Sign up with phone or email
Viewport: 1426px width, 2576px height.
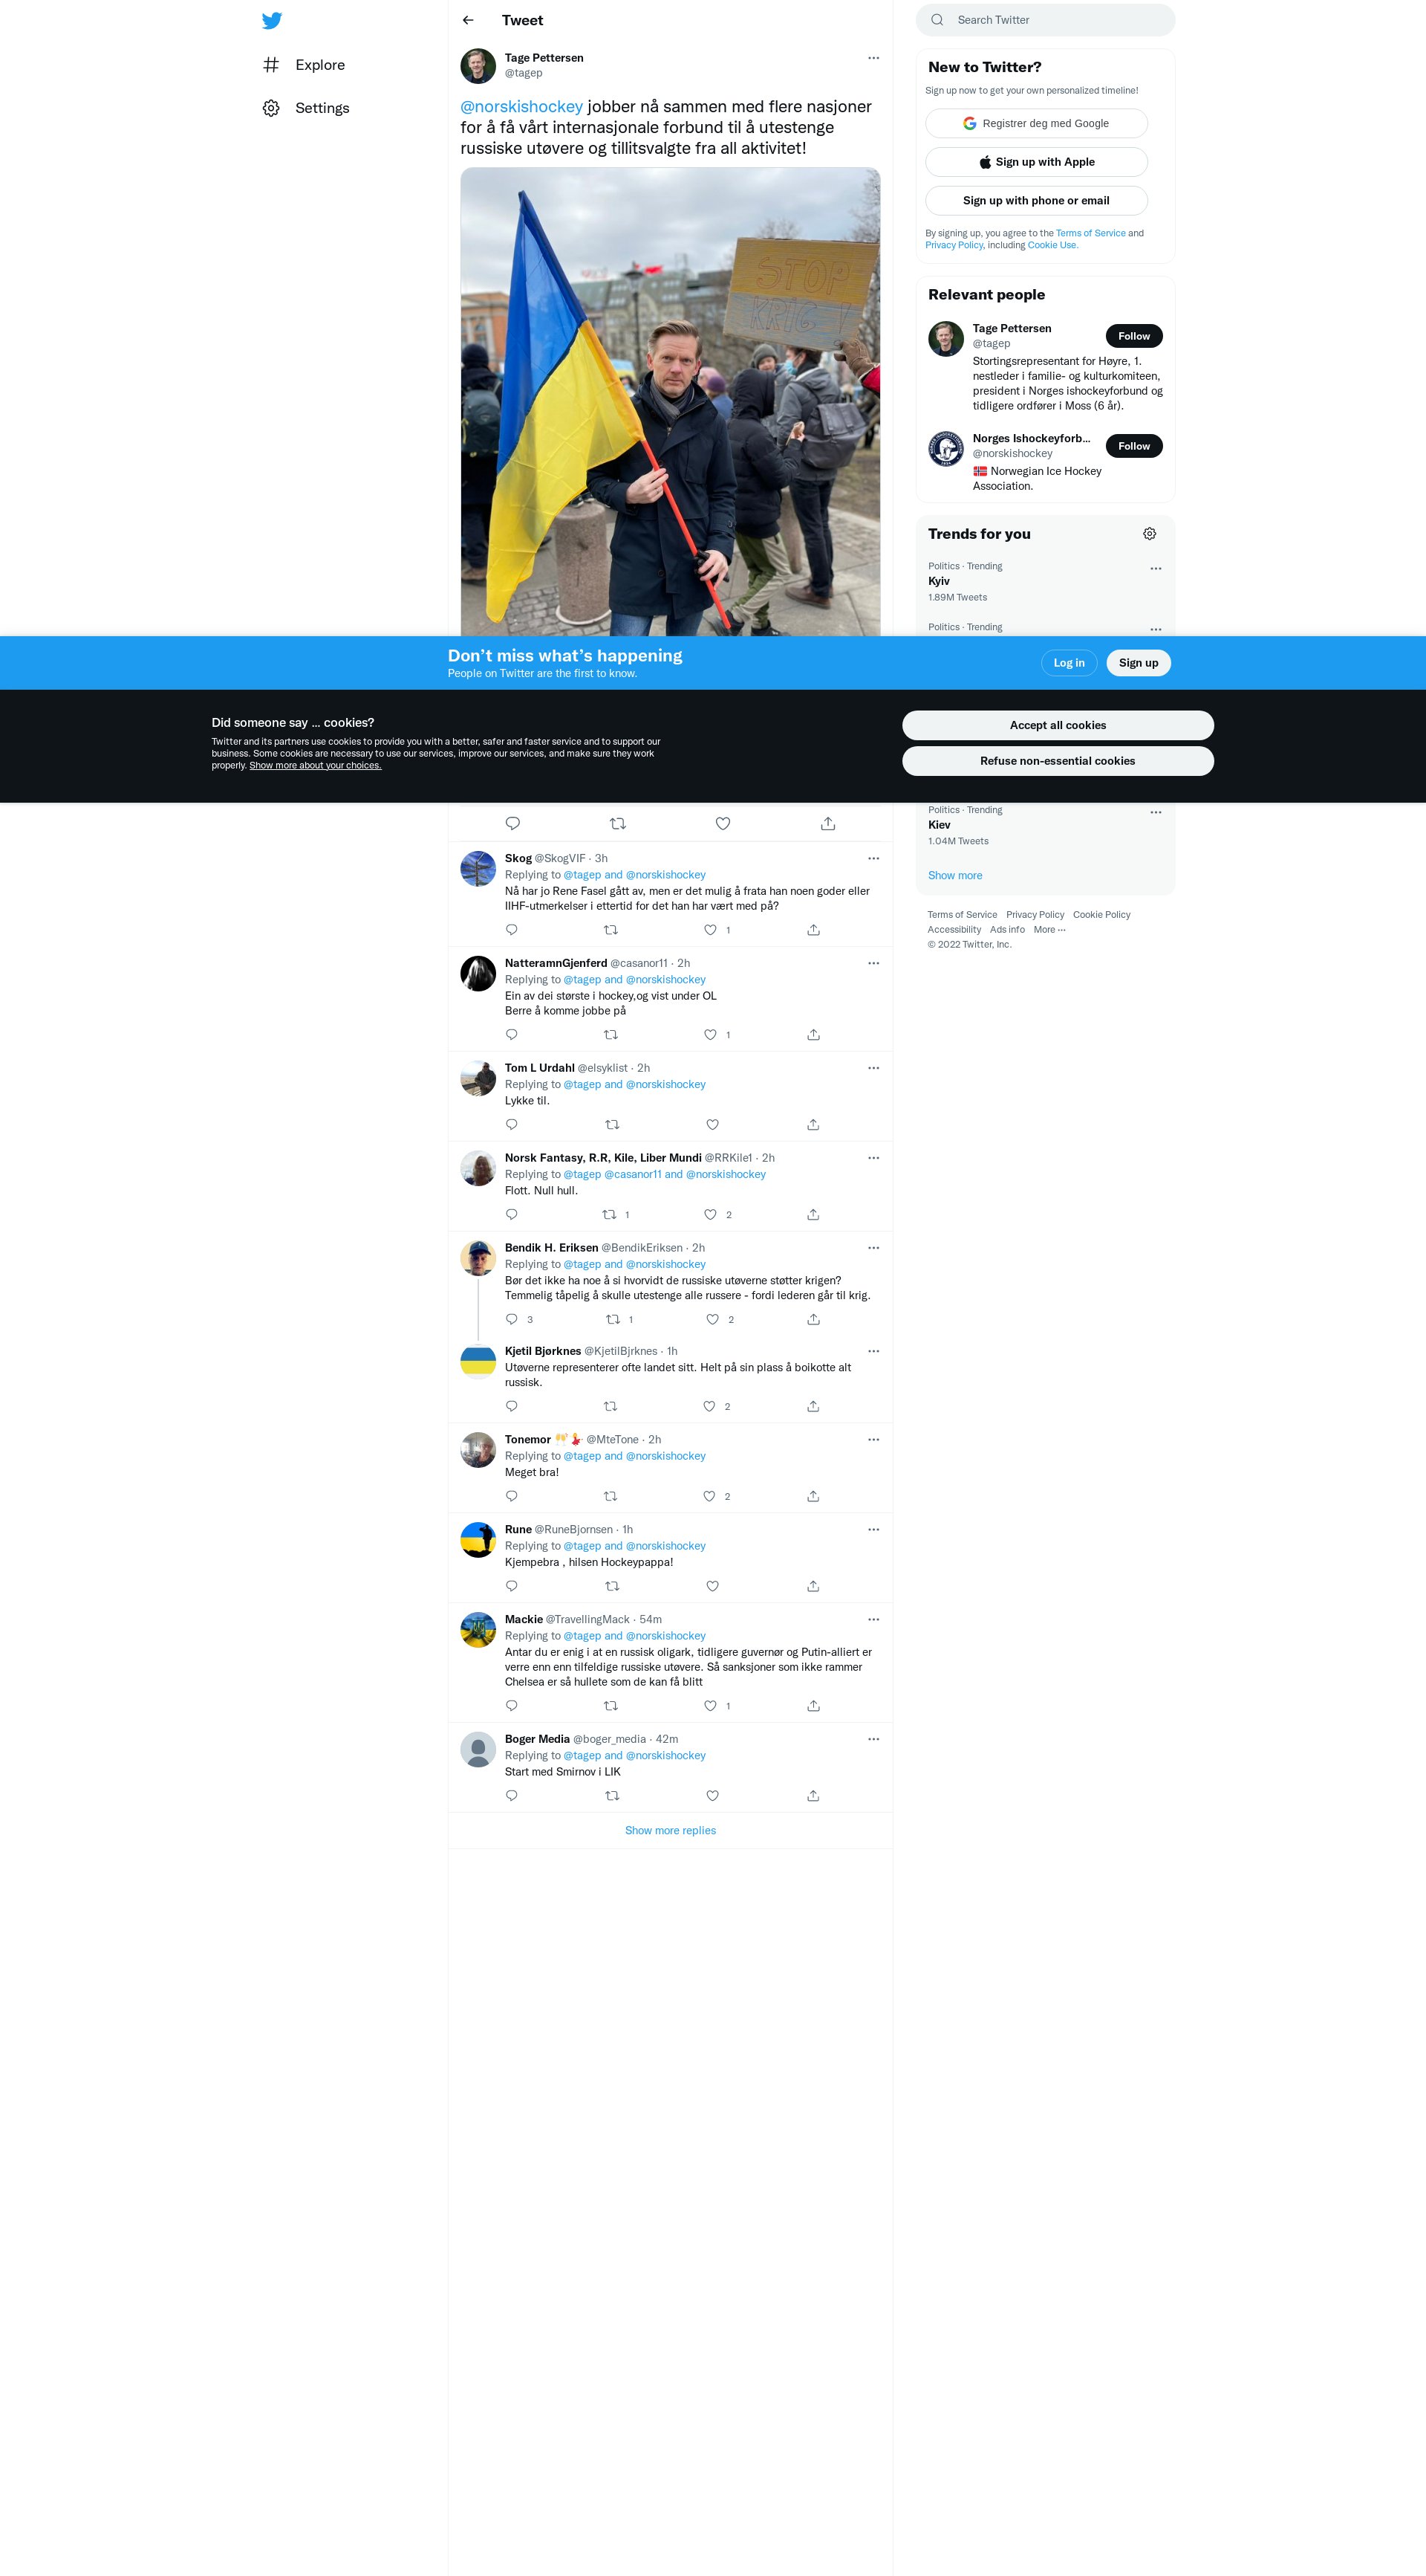tap(1036, 200)
